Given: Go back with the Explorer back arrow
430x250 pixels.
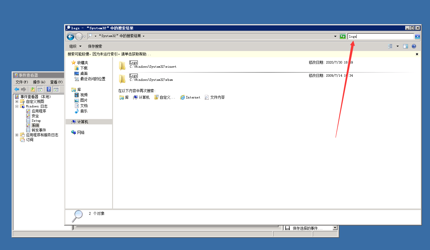Looking at the screenshot, I should pos(70,36).
